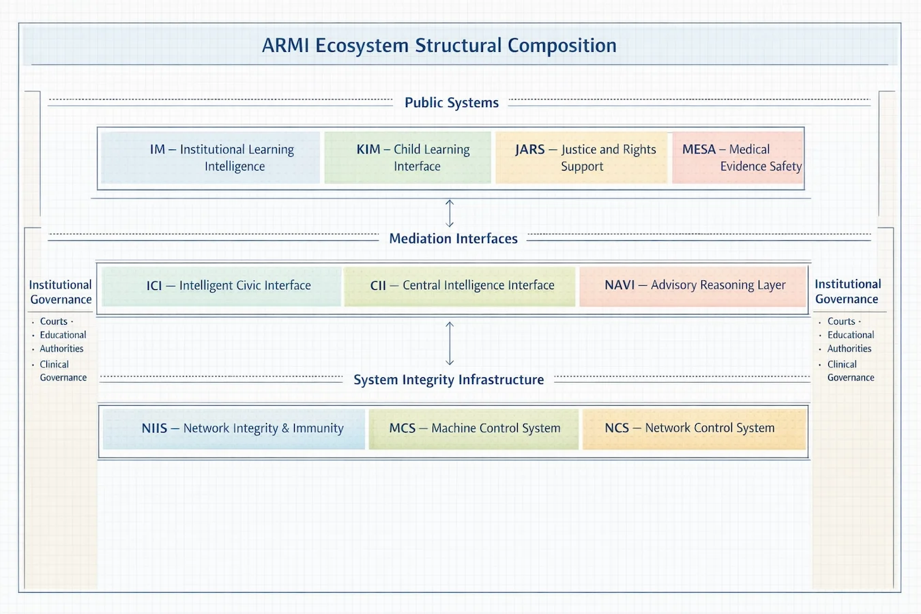Select Courts in the left governance list
The height and width of the screenshot is (614, 921).
point(54,321)
